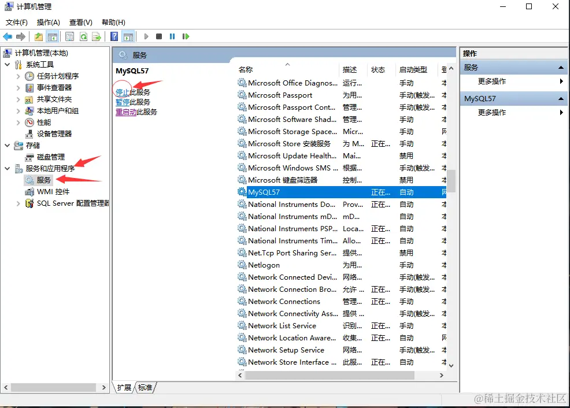The height and width of the screenshot is (408, 570).
Task: Expand the 本地用户和组 node arrow
Action: coord(18,111)
